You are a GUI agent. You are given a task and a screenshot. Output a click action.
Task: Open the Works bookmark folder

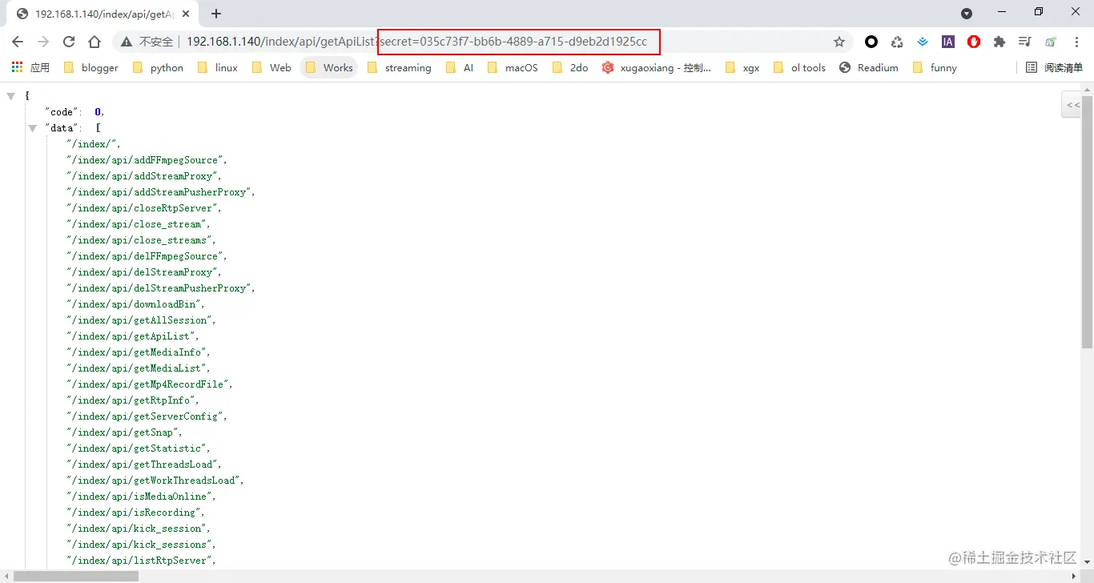pyautogui.click(x=329, y=68)
